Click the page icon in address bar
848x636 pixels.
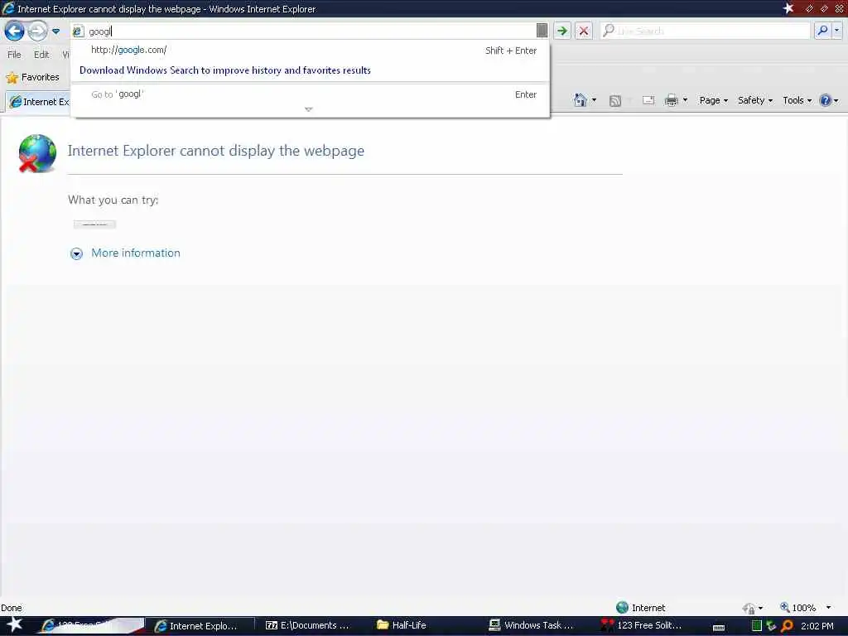point(78,31)
